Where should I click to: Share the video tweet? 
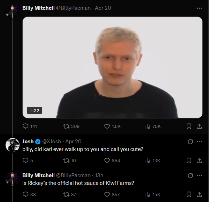pos(199,126)
